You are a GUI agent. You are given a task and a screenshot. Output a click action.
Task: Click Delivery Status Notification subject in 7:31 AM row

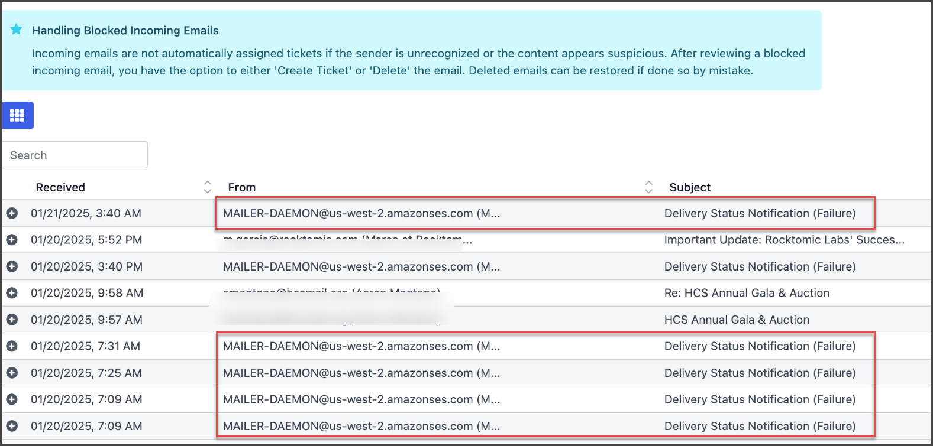click(x=760, y=346)
